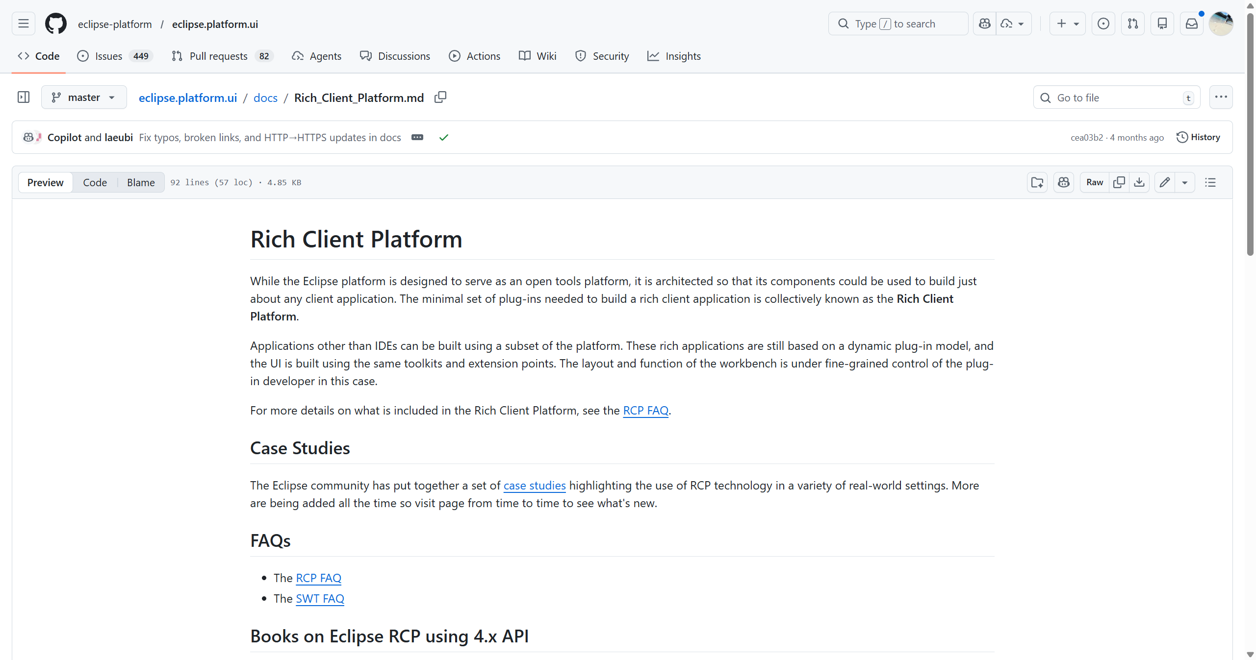Copy the file path with the copy icon

(x=440, y=98)
